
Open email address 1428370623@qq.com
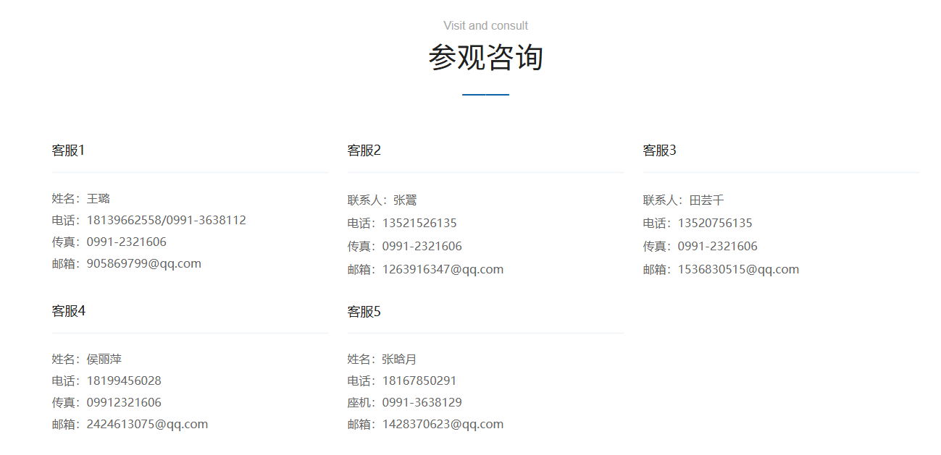tap(443, 424)
